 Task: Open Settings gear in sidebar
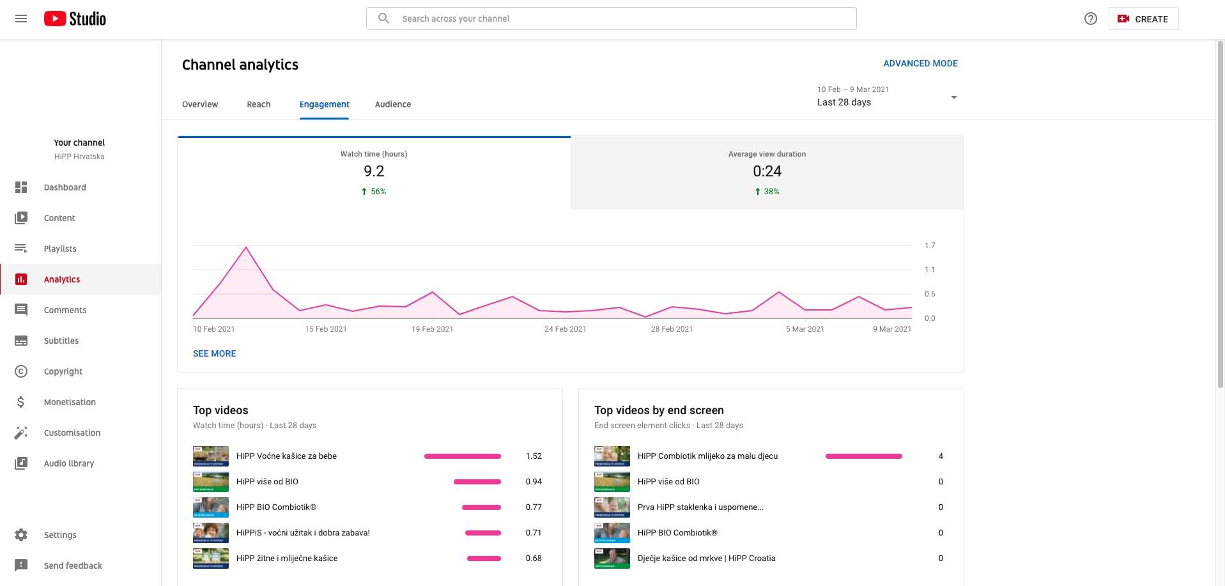tap(21, 535)
